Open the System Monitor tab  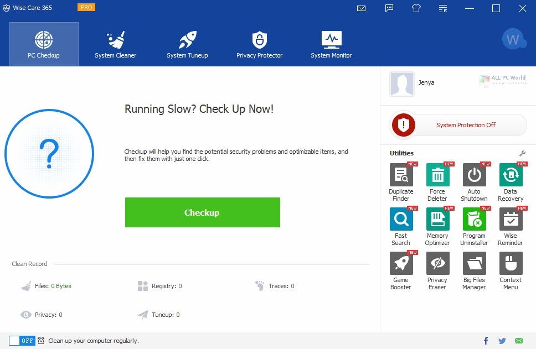[x=331, y=44]
